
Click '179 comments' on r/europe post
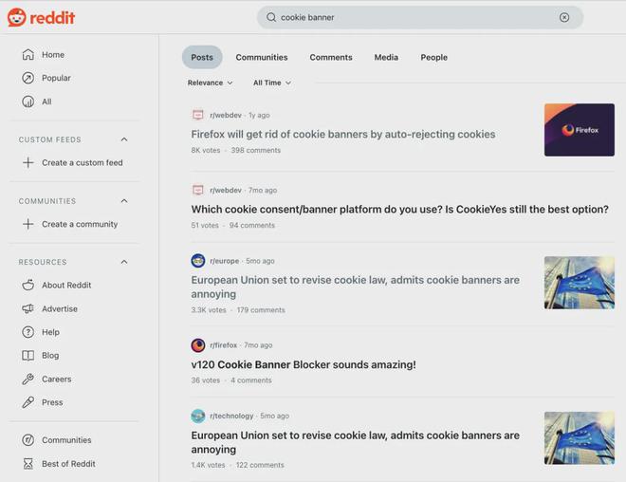coord(261,310)
